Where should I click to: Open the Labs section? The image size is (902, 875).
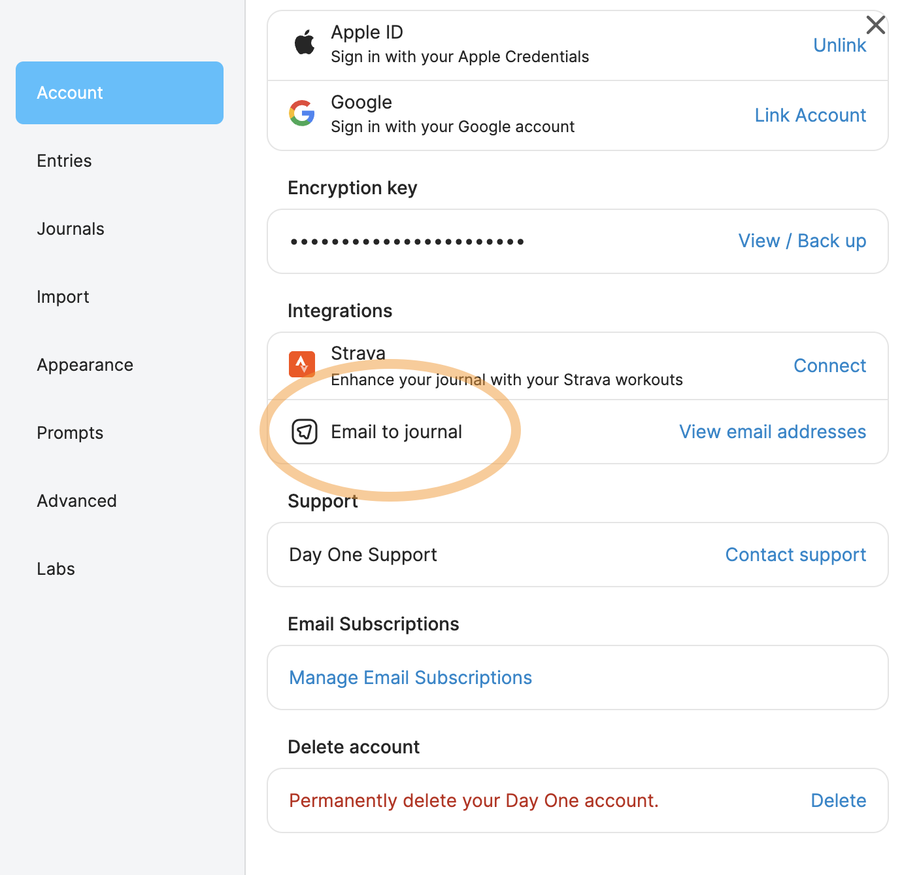point(56,569)
